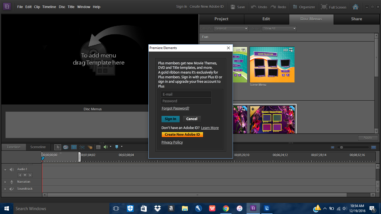Go to next keyframe on Audio 1
Screen dimensions: 381x214
(x=30, y=175)
